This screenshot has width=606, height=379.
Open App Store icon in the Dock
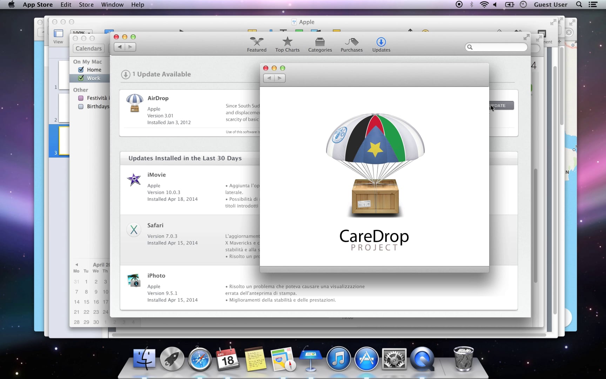pos(366,359)
